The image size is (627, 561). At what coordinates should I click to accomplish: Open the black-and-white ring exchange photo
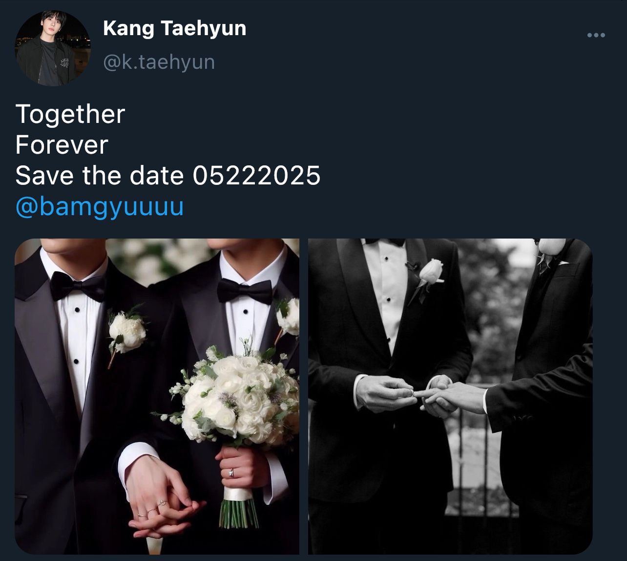click(450, 396)
